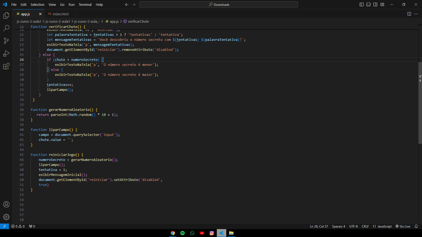
Task: Place cursor on reiniciarJogo function declaration
Action: (x=57, y=155)
